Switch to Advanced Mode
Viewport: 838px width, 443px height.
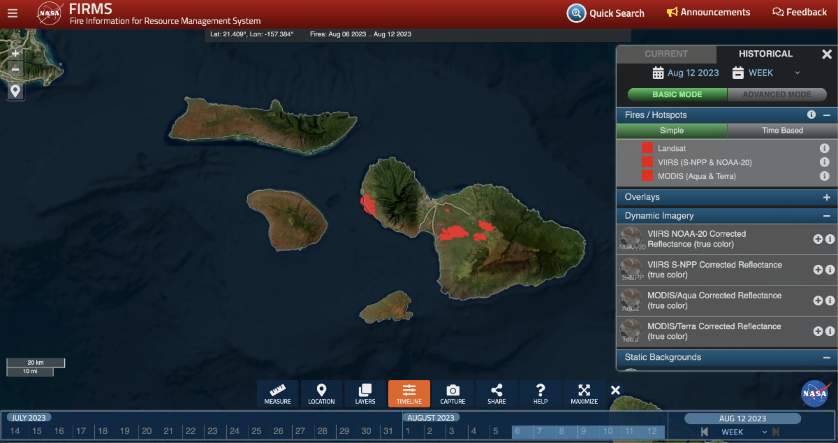coord(777,94)
